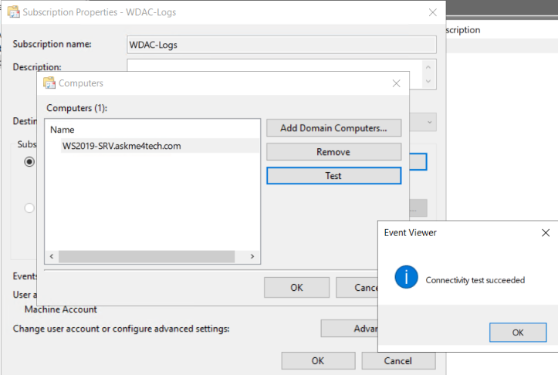558x375 pixels.
Task: Click the Event Viewer information icon
Action: point(406,279)
